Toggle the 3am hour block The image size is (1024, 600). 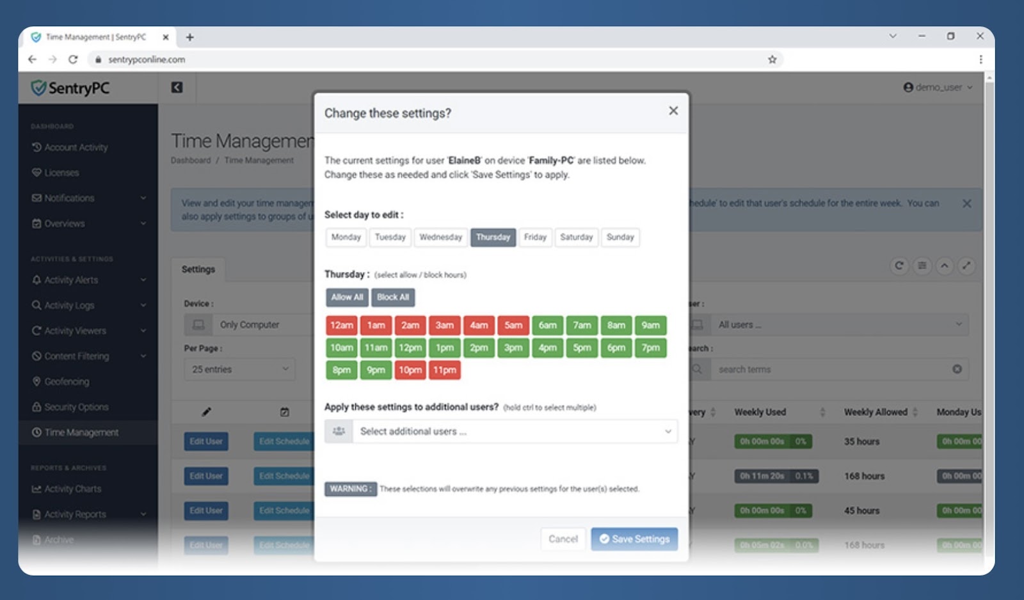445,326
